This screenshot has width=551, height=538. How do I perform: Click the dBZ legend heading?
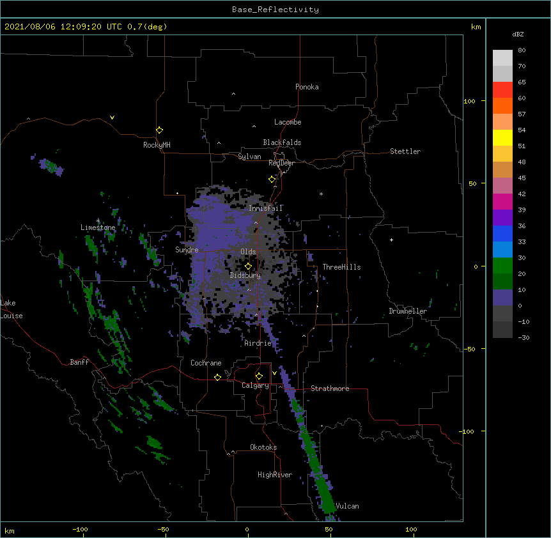point(518,34)
